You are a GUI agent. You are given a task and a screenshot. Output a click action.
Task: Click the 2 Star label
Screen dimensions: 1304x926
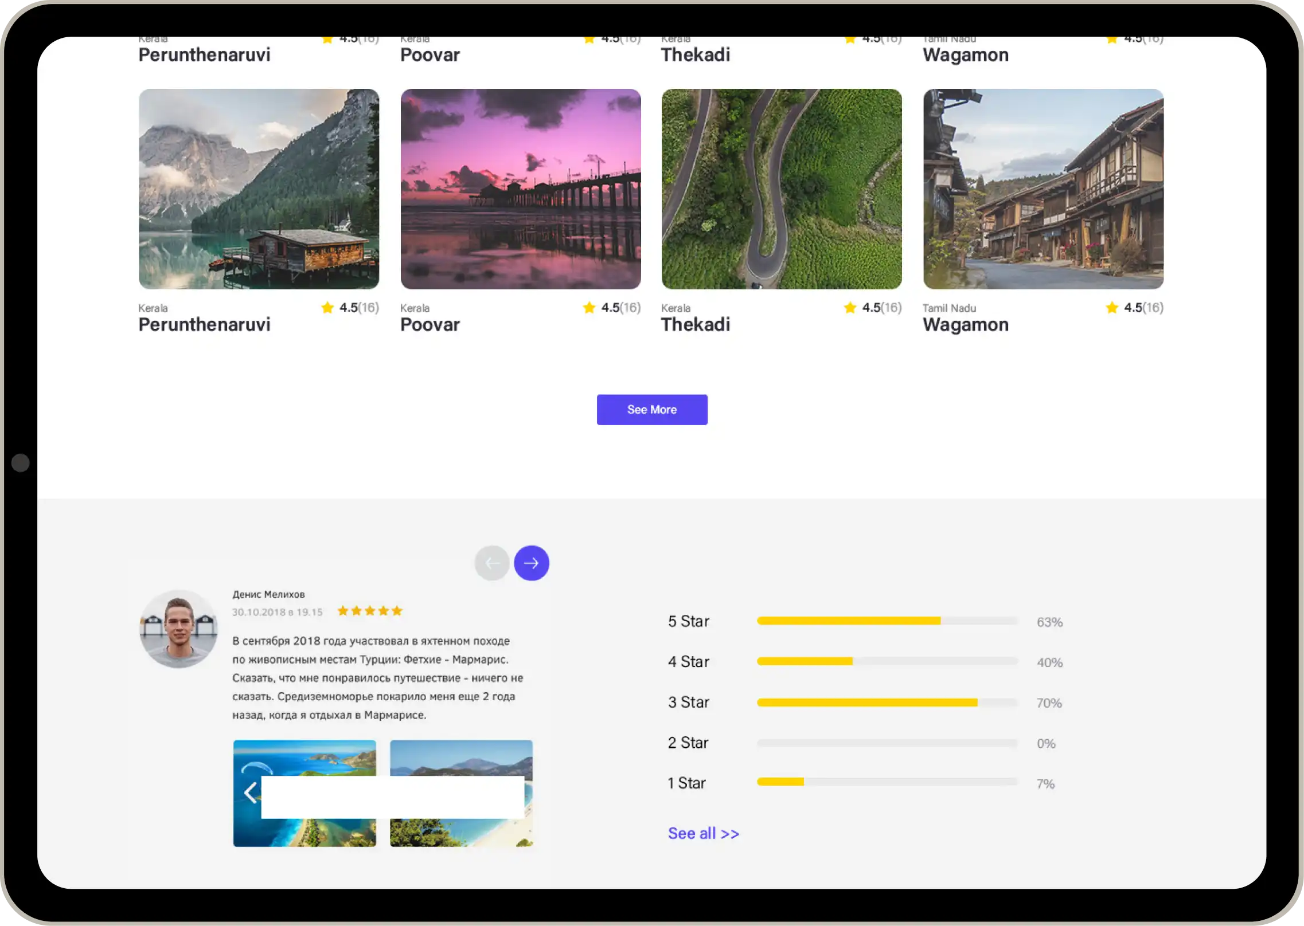(x=688, y=743)
